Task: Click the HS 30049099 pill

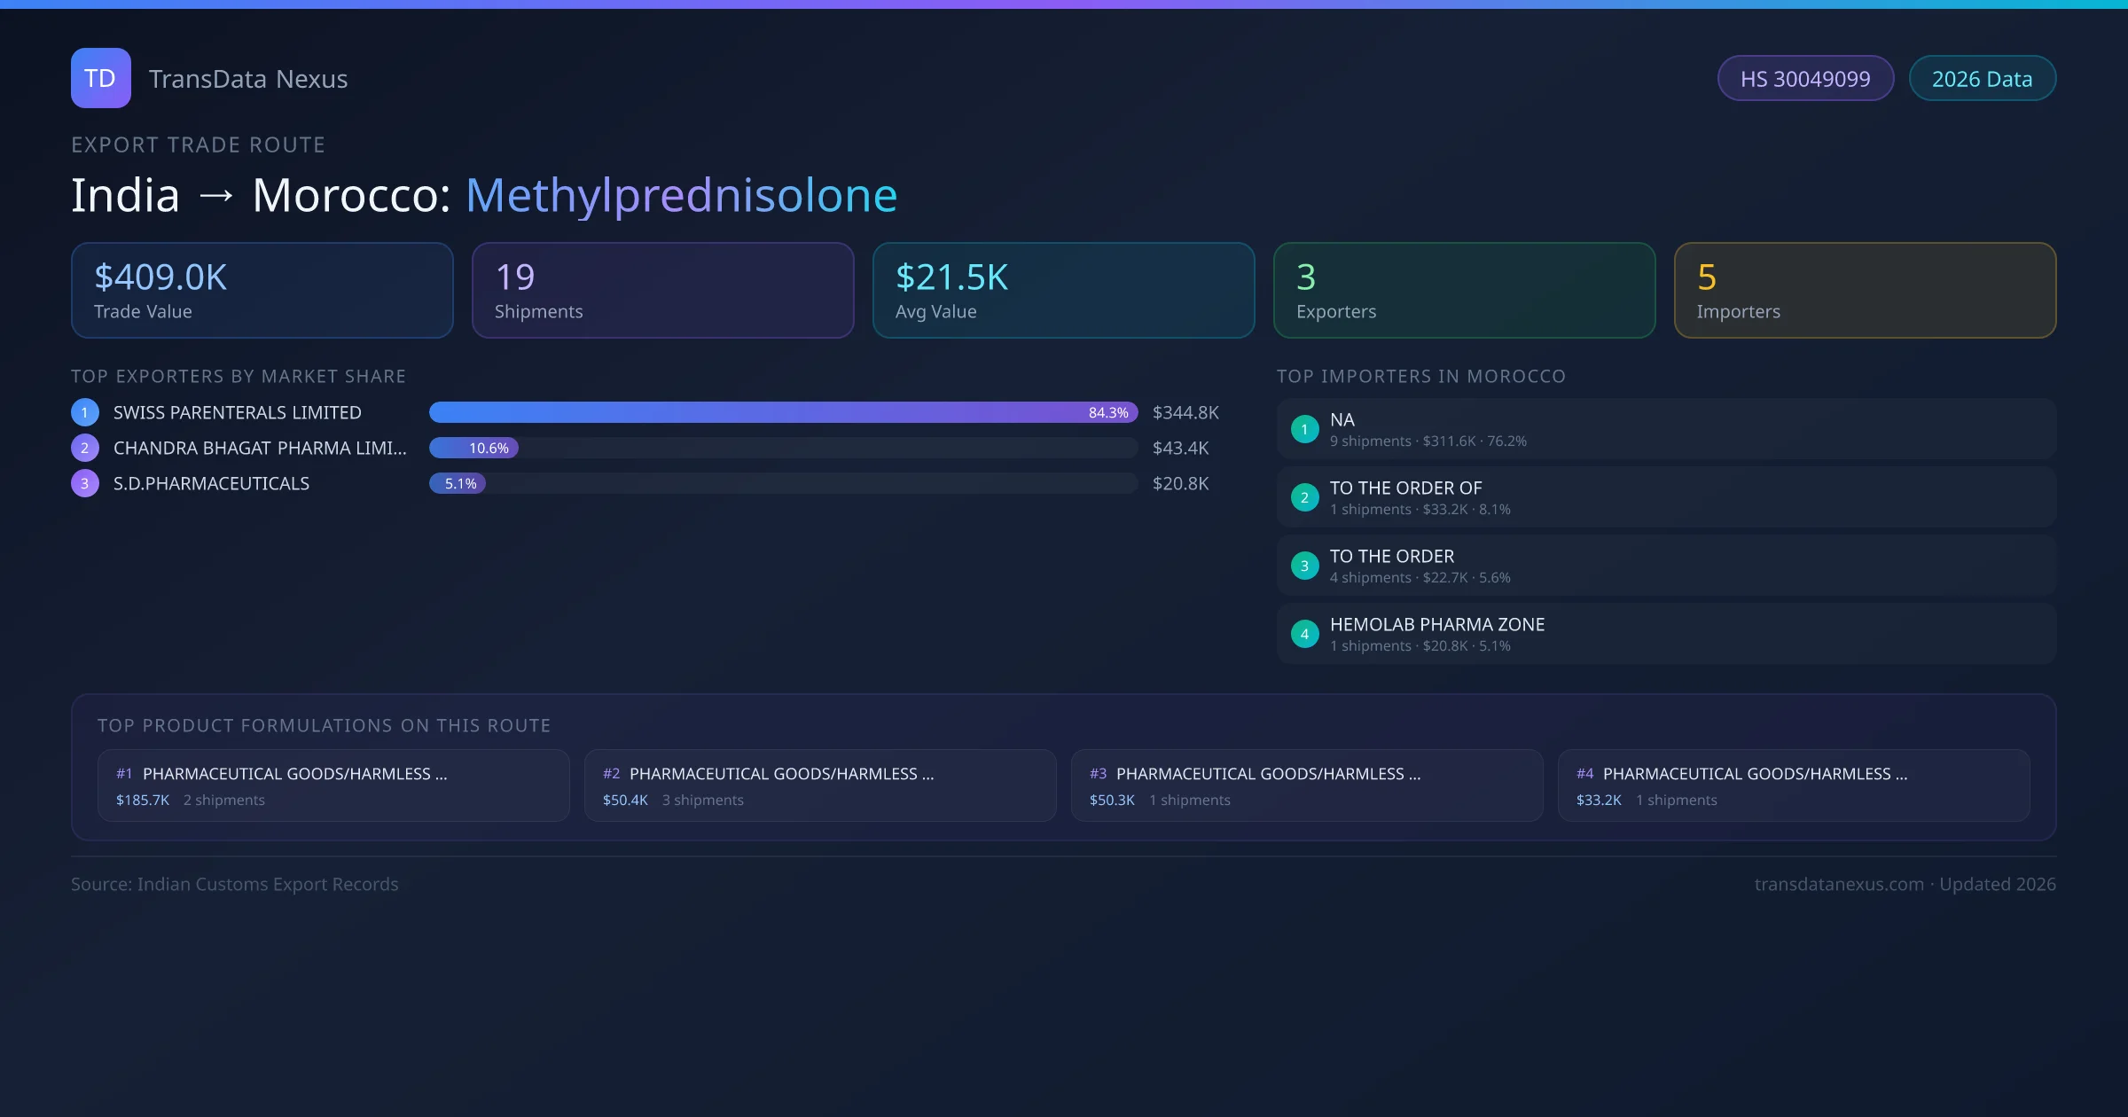Action: (1805, 79)
